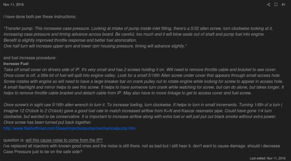Click the bold Increase Fuel heading
This screenshot has height=161, width=291.
(x=16, y=64)
